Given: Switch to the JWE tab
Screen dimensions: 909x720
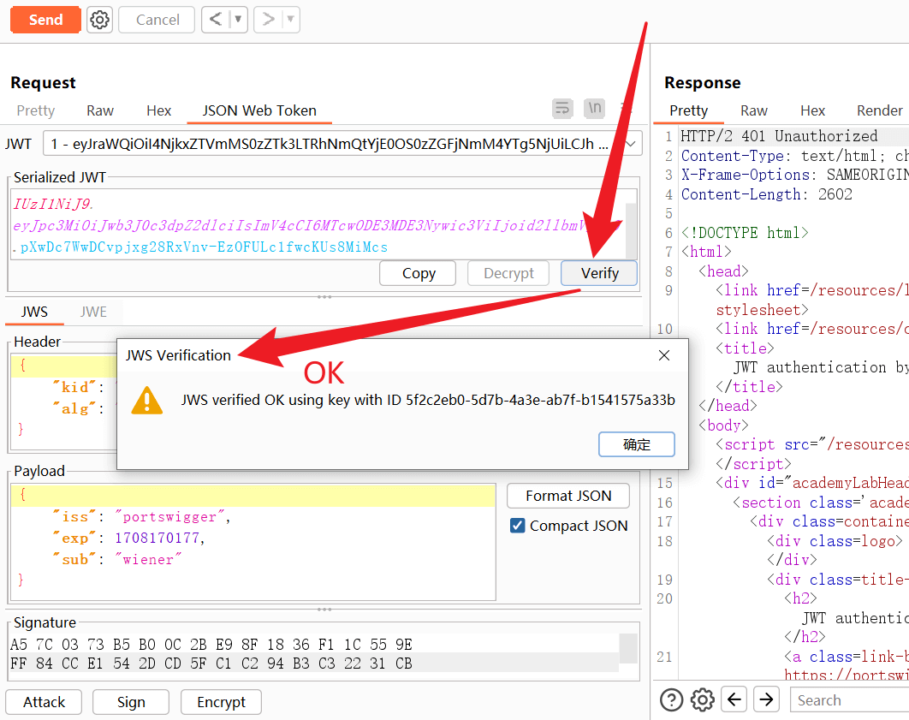Looking at the screenshot, I should pyautogui.click(x=93, y=312).
